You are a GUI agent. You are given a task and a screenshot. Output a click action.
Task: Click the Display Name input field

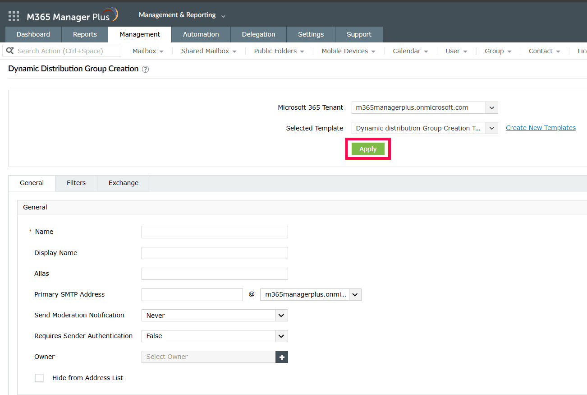pyautogui.click(x=215, y=253)
